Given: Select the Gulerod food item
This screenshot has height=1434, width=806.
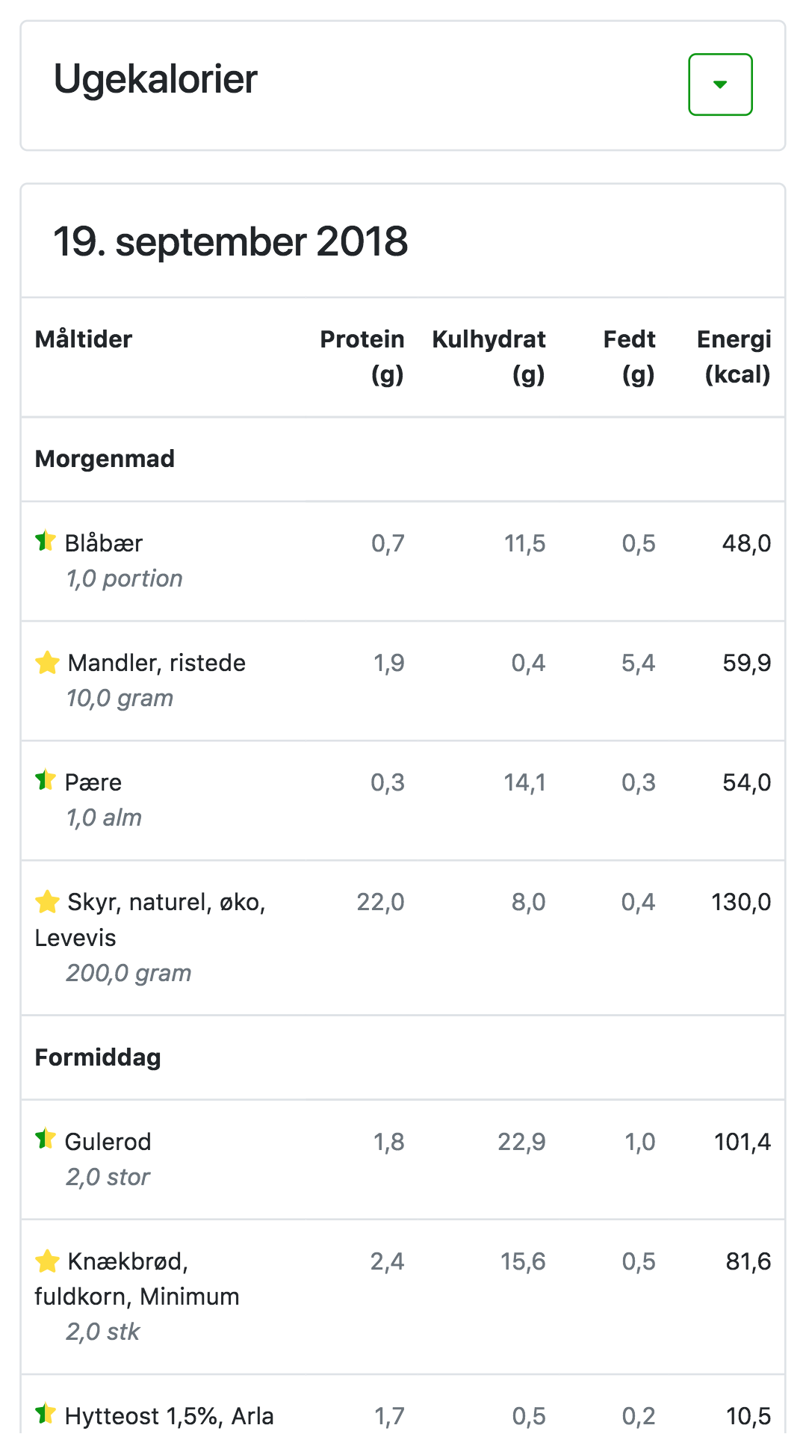Looking at the screenshot, I should [x=108, y=1142].
